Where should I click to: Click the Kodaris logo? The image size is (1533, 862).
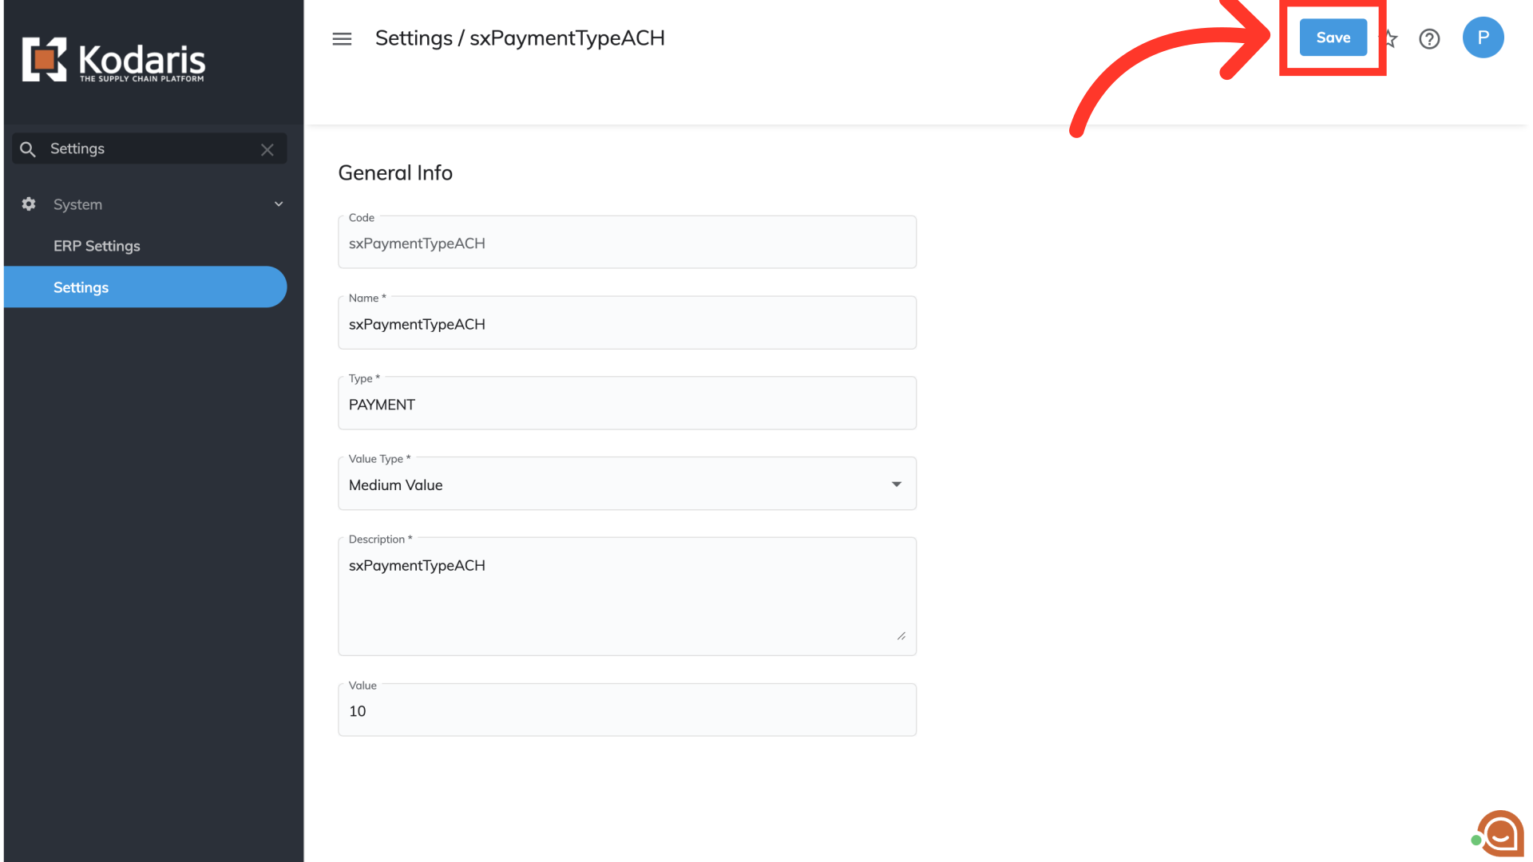tap(113, 60)
